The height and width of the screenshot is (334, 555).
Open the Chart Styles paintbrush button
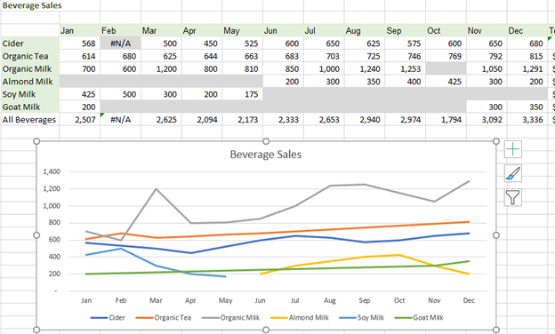click(x=513, y=173)
